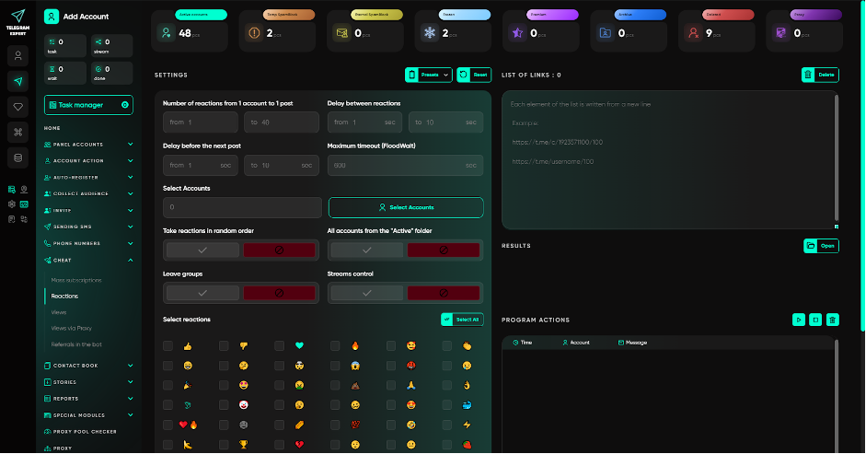The width and height of the screenshot is (866, 454).
Task: Click the Add Account icon
Action: tap(52, 16)
